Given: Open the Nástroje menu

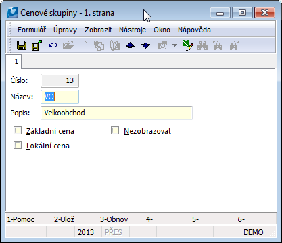Looking at the screenshot, I should tap(133, 30).
